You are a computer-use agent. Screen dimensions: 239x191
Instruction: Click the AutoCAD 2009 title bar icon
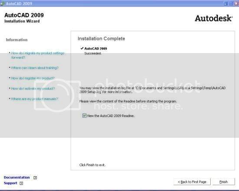coord(2,3)
